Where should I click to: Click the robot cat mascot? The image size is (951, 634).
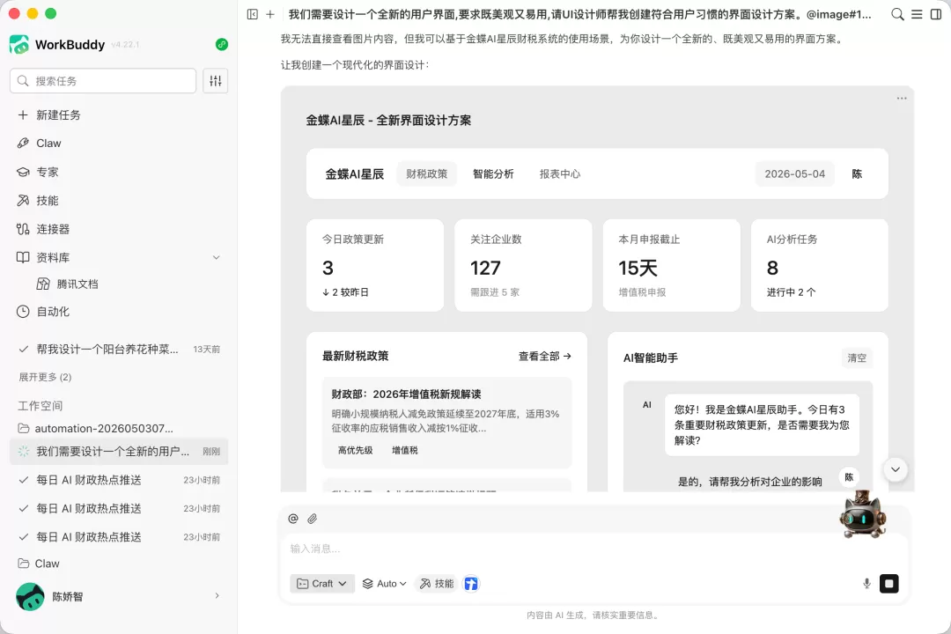click(862, 514)
